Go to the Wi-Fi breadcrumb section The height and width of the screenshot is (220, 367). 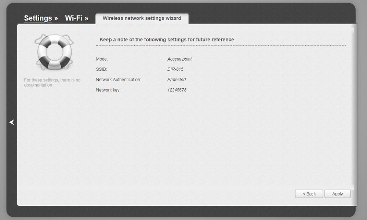tap(74, 18)
